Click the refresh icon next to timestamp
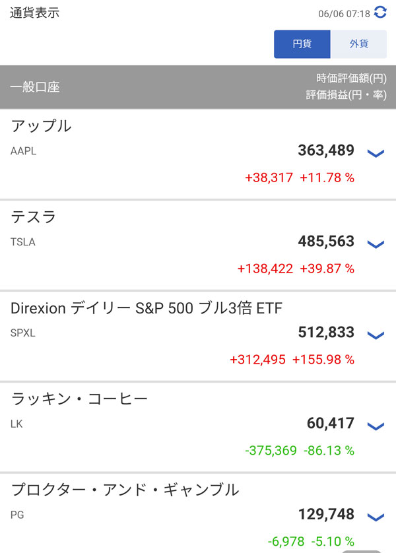 pos(380,13)
